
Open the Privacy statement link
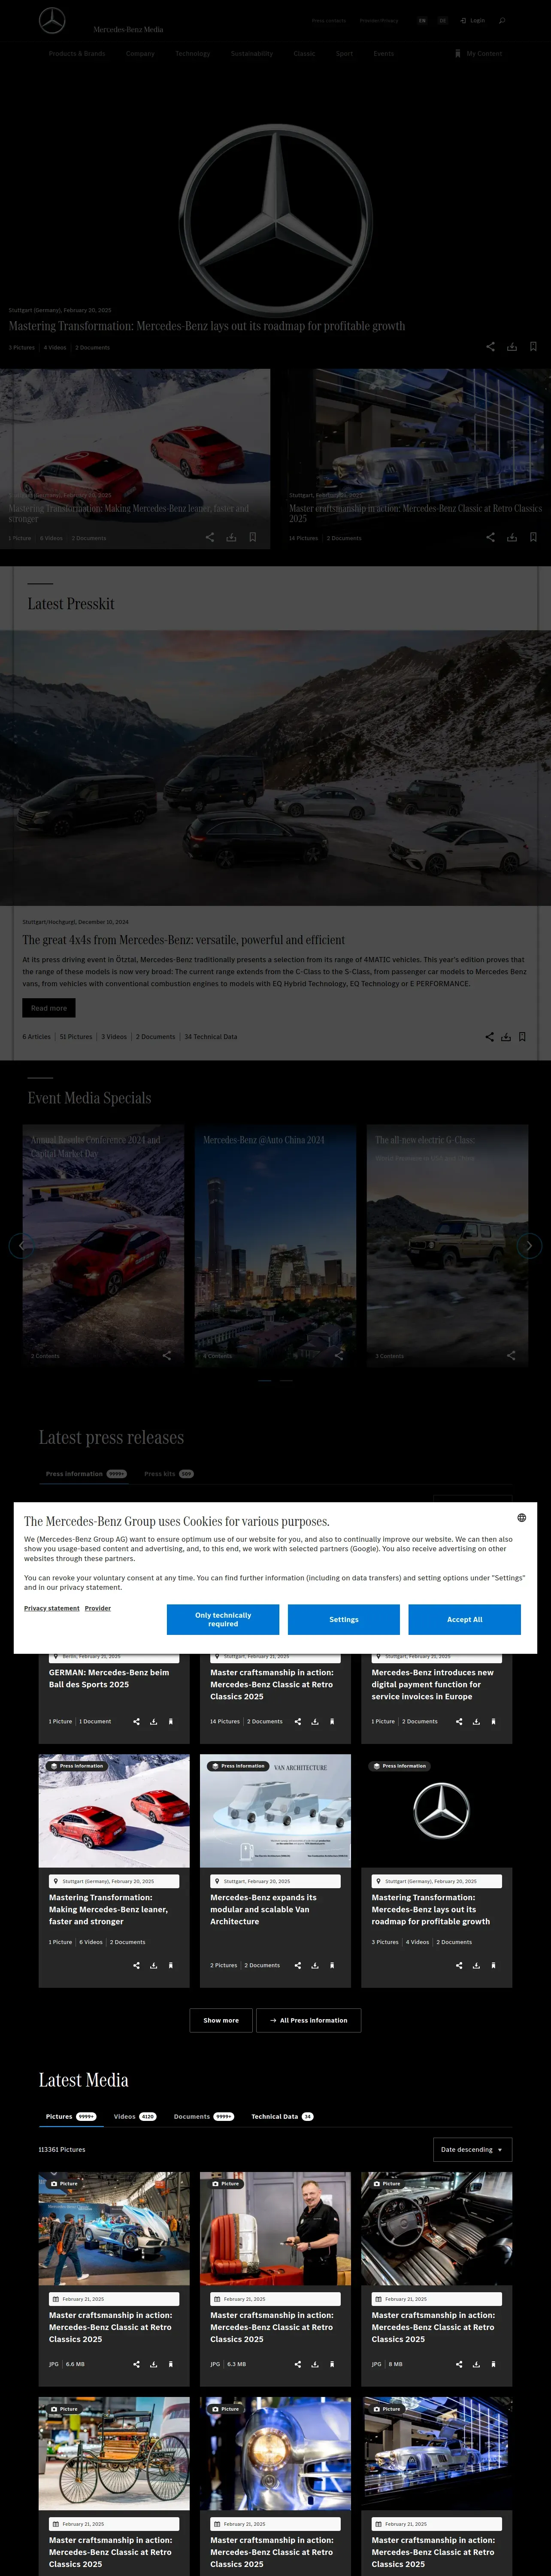51,1608
